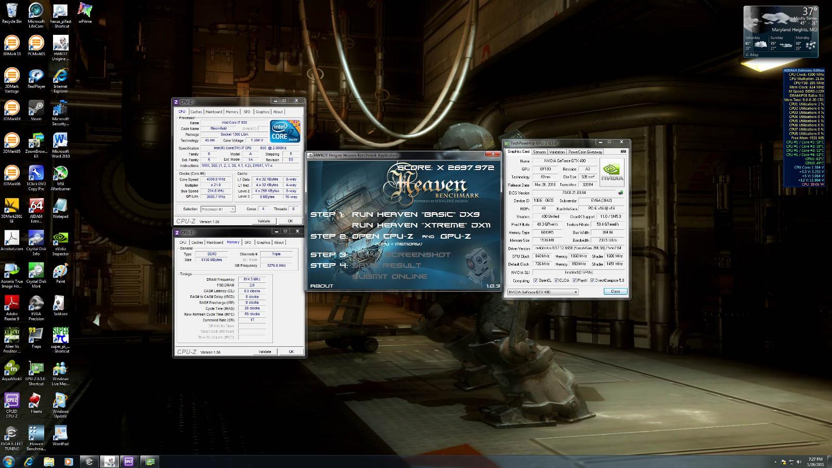Click GPU-Z screenshot camera icon
The height and width of the screenshot is (468, 832).
point(623,151)
